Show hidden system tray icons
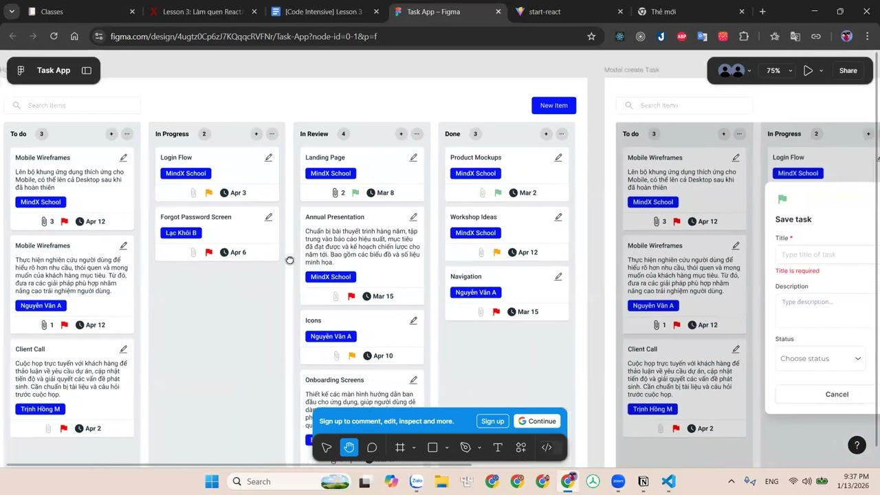This screenshot has width=880, height=495. (x=731, y=481)
